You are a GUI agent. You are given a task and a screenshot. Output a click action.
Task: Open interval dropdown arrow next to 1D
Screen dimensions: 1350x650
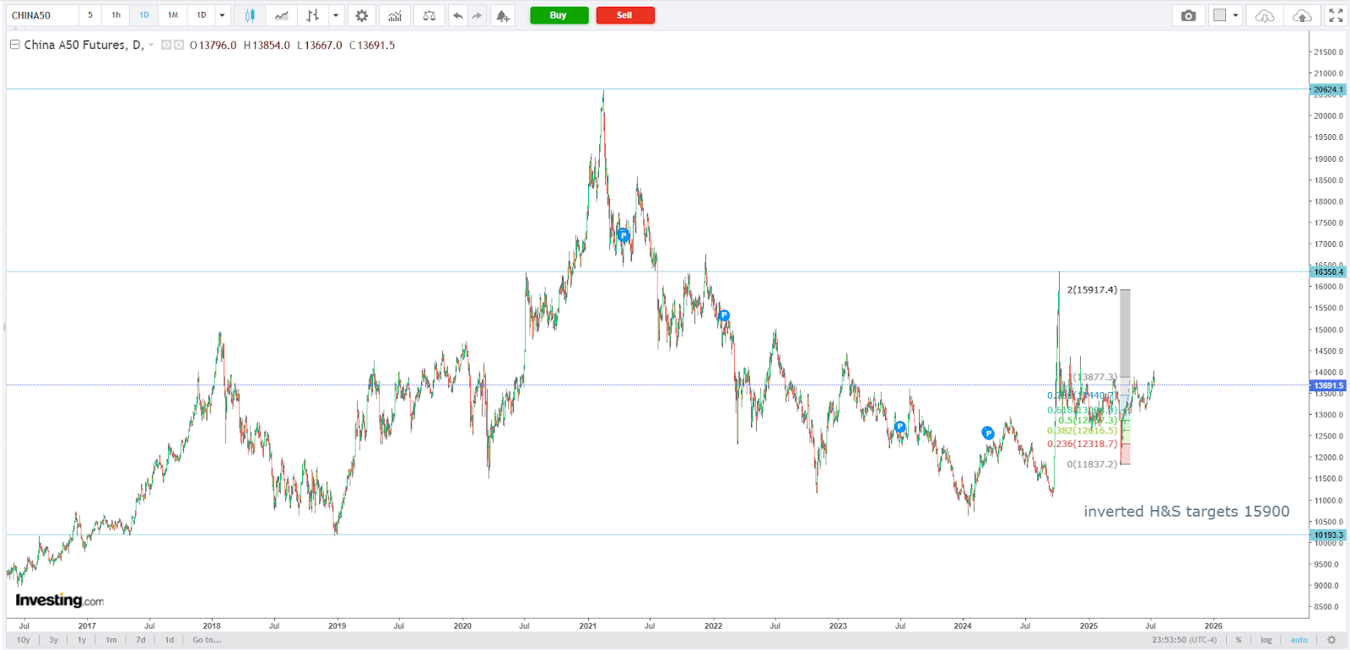tap(223, 15)
